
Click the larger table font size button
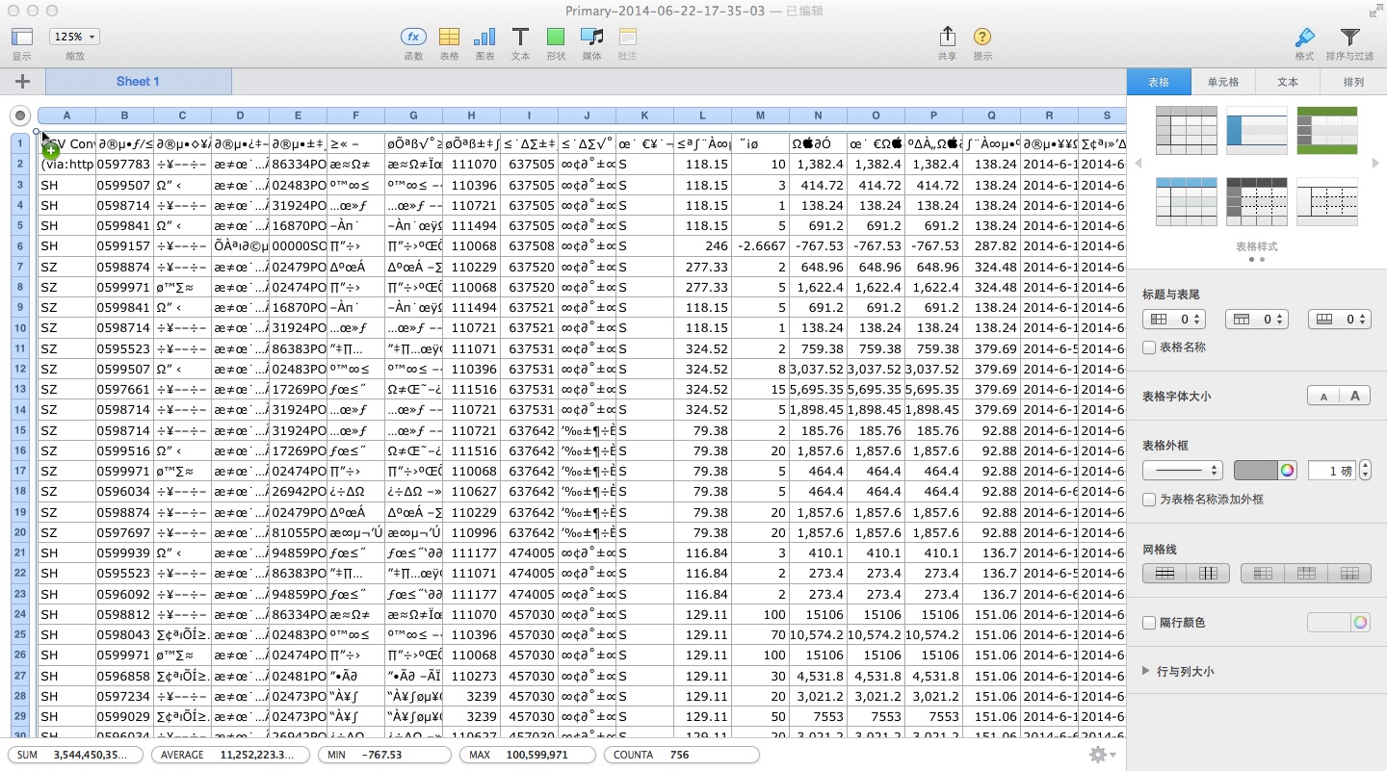pyautogui.click(x=1355, y=397)
